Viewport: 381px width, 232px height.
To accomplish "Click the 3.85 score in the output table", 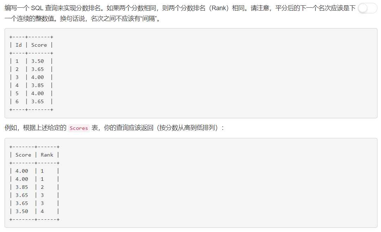I will pyautogui.click(x=22, y=187).
